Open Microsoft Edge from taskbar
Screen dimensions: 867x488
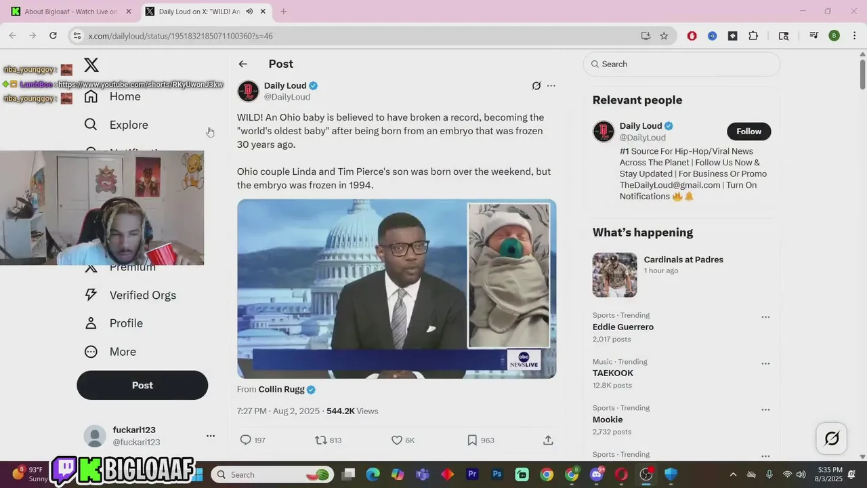[x=373, y=474]
